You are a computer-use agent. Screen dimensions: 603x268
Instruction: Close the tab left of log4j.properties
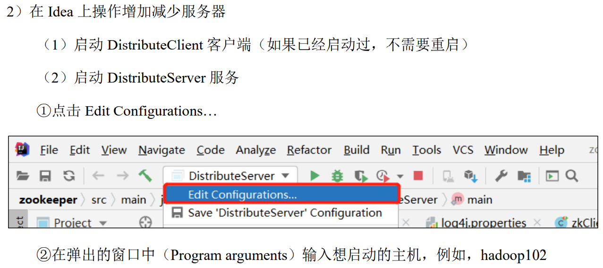pyautogui.click(x=406, y=223)
